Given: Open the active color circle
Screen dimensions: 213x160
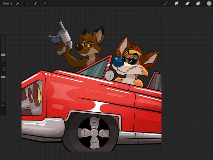Looking at the screenshot, I should pos(209,3).
